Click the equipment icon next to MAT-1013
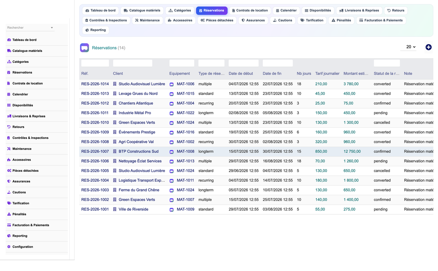This screenshot has height=271, width=438. click(x=172, y=161)
